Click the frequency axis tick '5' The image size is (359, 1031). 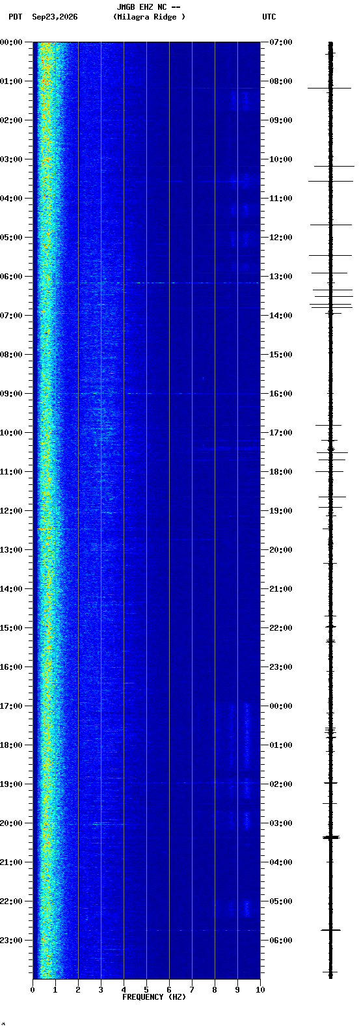[x=146, y=990]
